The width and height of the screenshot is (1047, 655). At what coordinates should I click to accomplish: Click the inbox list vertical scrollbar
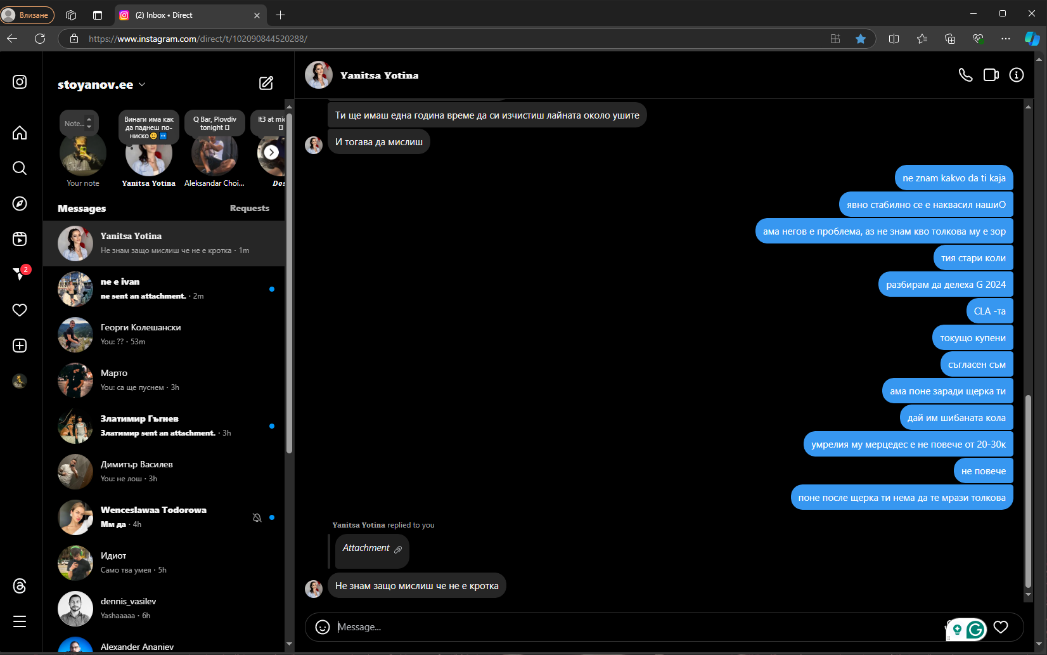click(x=290, y=283)
